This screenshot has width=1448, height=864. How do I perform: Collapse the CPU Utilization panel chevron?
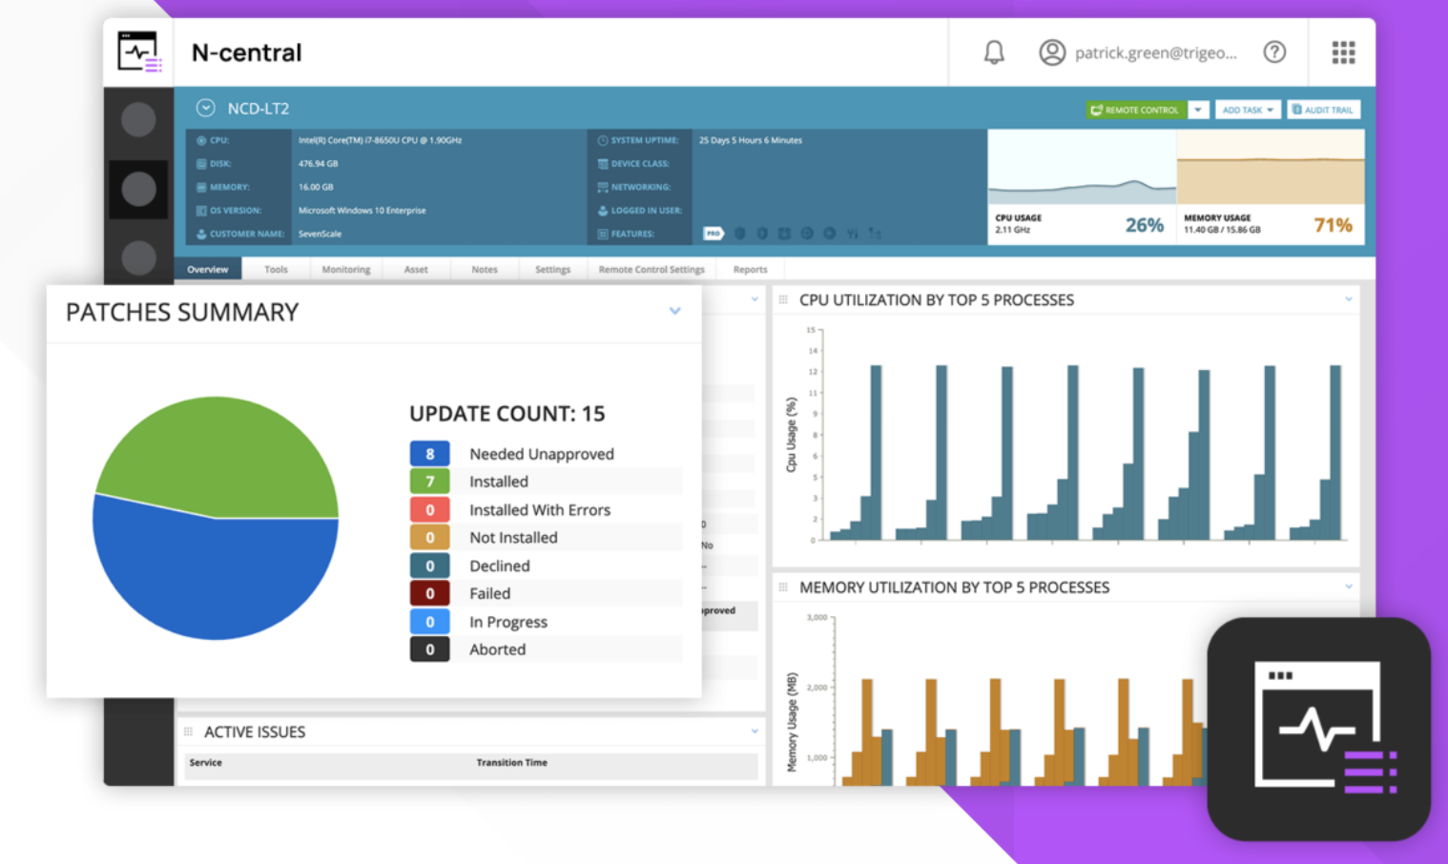(x=1349, y=299)
